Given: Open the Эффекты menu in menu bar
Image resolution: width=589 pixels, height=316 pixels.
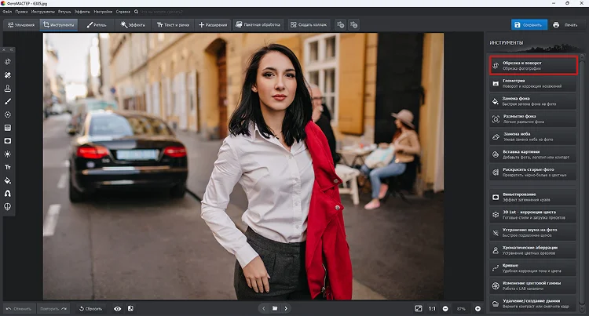Looking at the screenshot, I should (82, 12).
